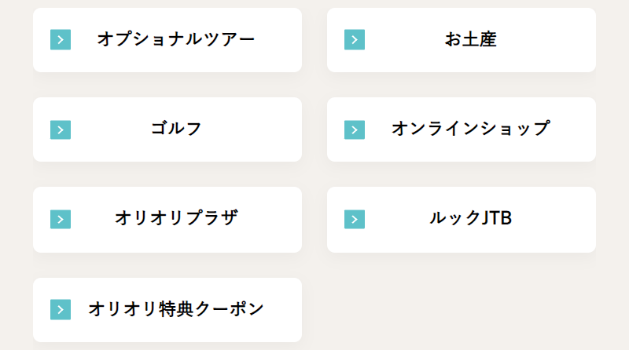Click the chevron icon beside ルックJTB
The image size is (629, 350).
[355, 219]
